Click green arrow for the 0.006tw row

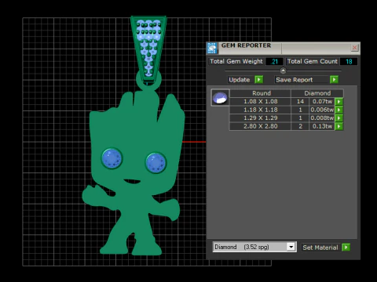339,110
